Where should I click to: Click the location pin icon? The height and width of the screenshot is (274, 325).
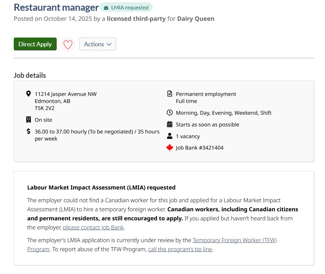(28, 94)
